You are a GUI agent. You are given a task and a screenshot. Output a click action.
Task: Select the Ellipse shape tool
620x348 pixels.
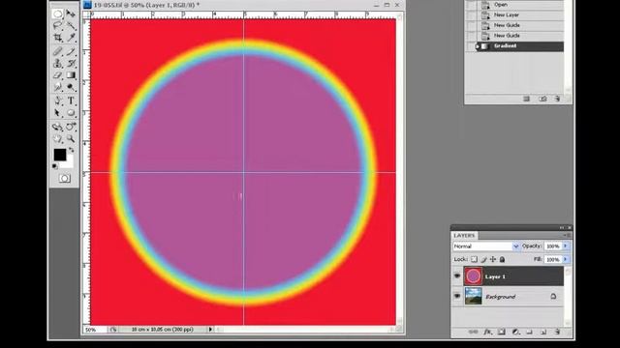[x=71, y=113]
